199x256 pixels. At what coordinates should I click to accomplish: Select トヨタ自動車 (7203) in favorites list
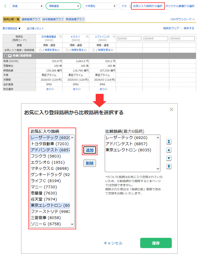(50, 144)
